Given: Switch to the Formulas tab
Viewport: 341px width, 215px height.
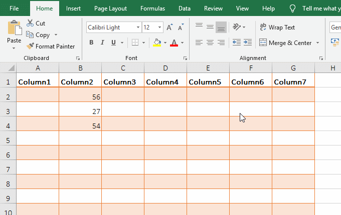Looking at the screenshot, I should 153,8.
